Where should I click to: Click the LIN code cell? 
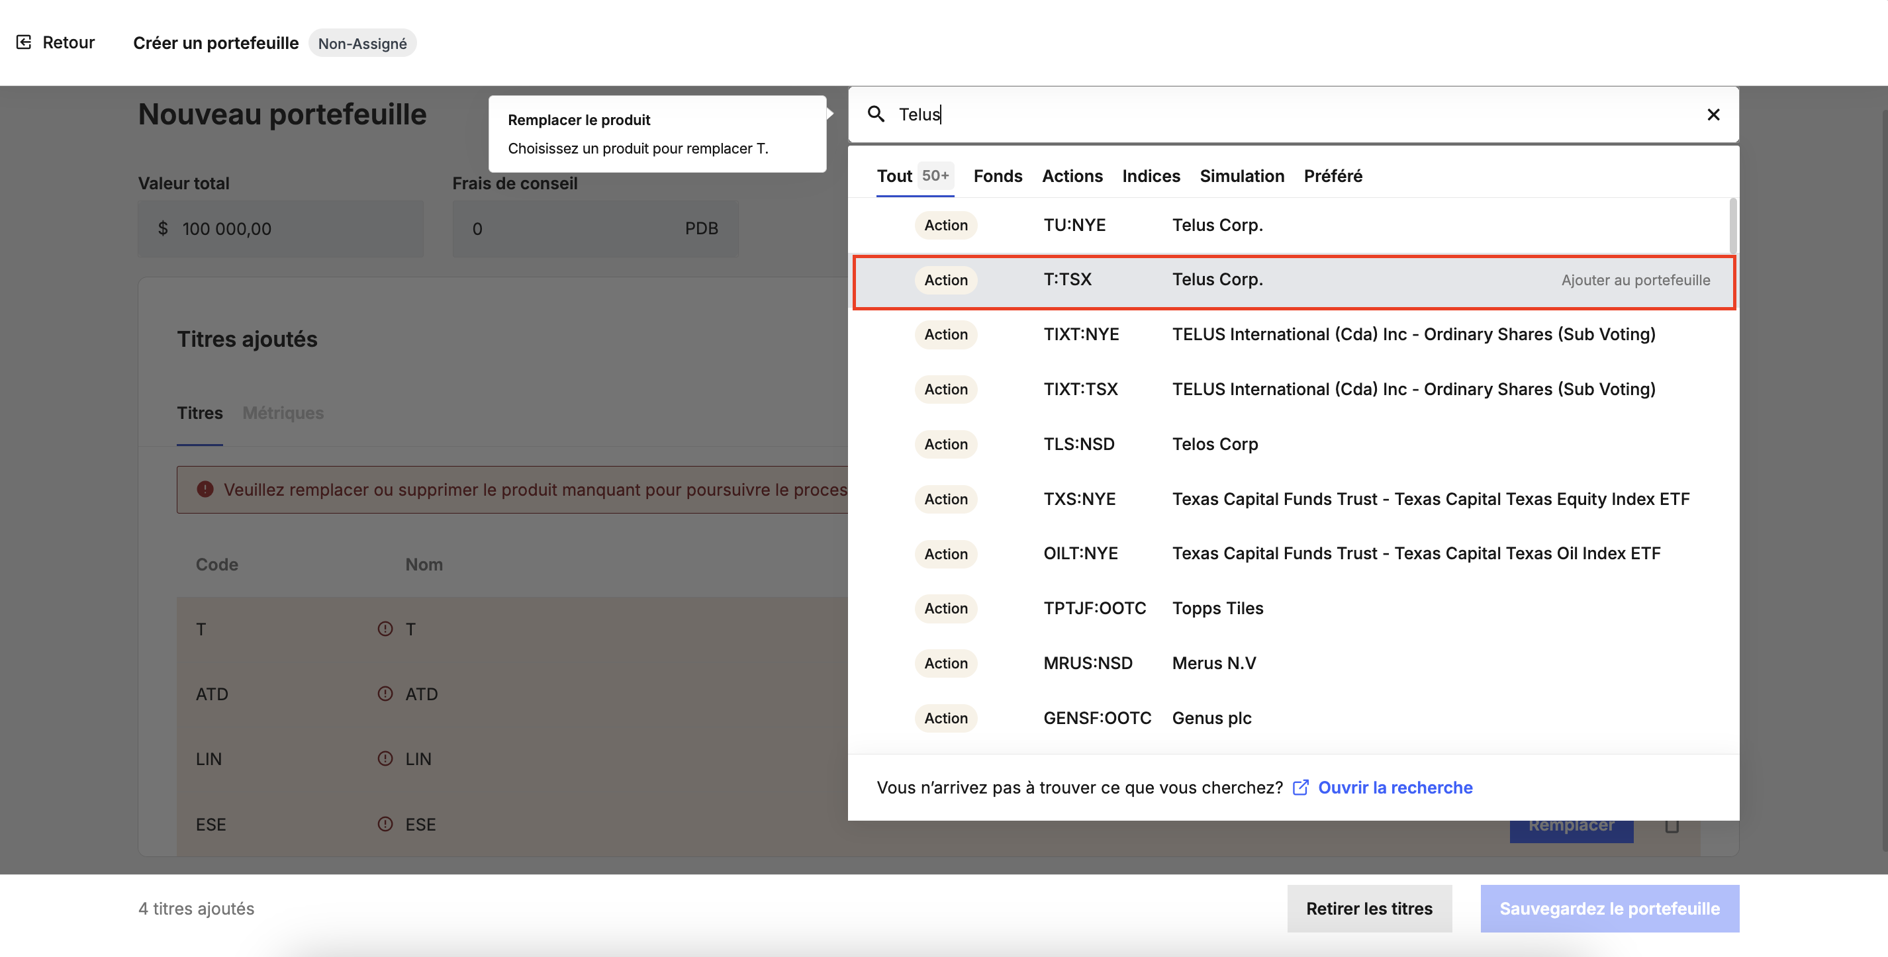tap(208, 759)
